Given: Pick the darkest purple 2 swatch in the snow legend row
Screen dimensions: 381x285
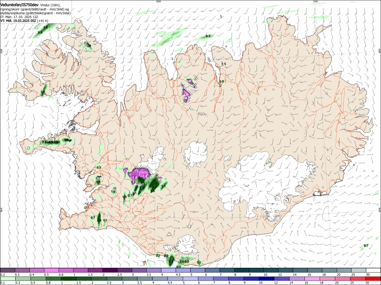Looking at the screenshot, I should [110, 270].
